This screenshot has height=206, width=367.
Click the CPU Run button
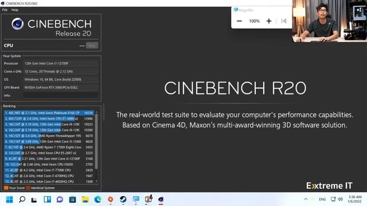coord(92,46)
